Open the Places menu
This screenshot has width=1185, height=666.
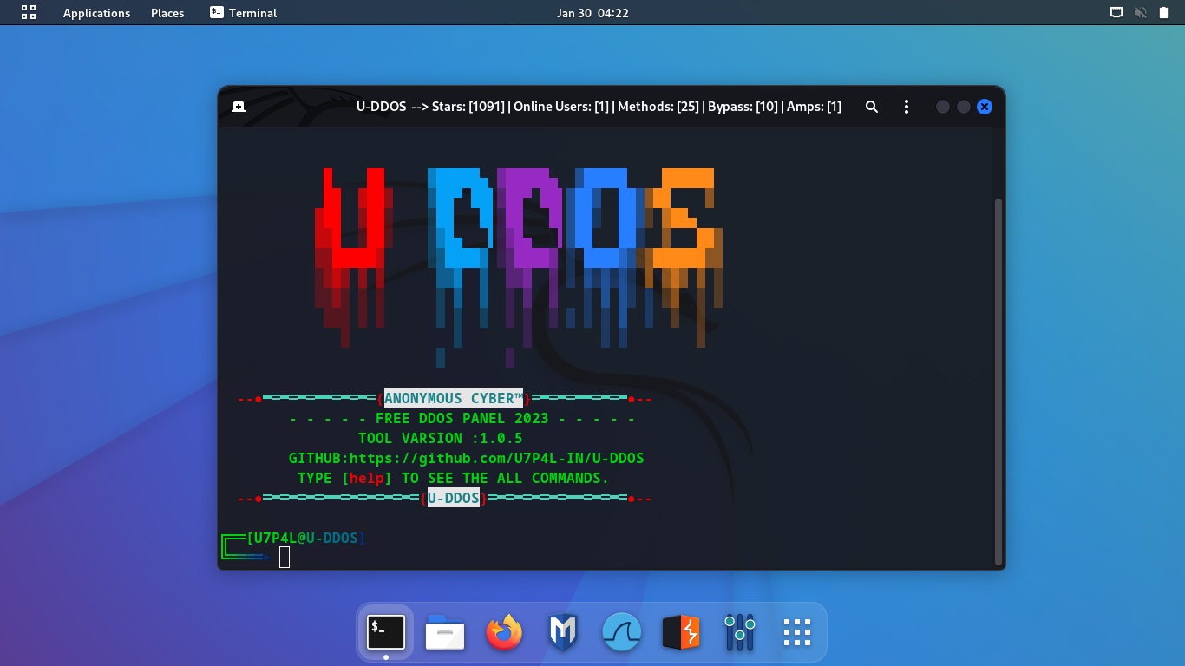click(167, 13)
